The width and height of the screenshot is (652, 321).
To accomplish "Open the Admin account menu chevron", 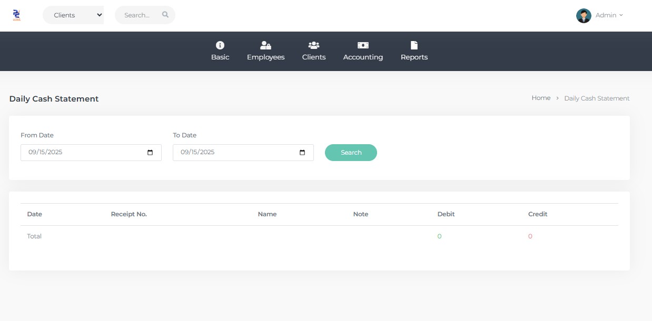I will 621,15.
